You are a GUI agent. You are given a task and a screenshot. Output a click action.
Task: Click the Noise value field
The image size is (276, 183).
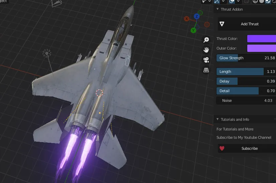click(246, 100)
